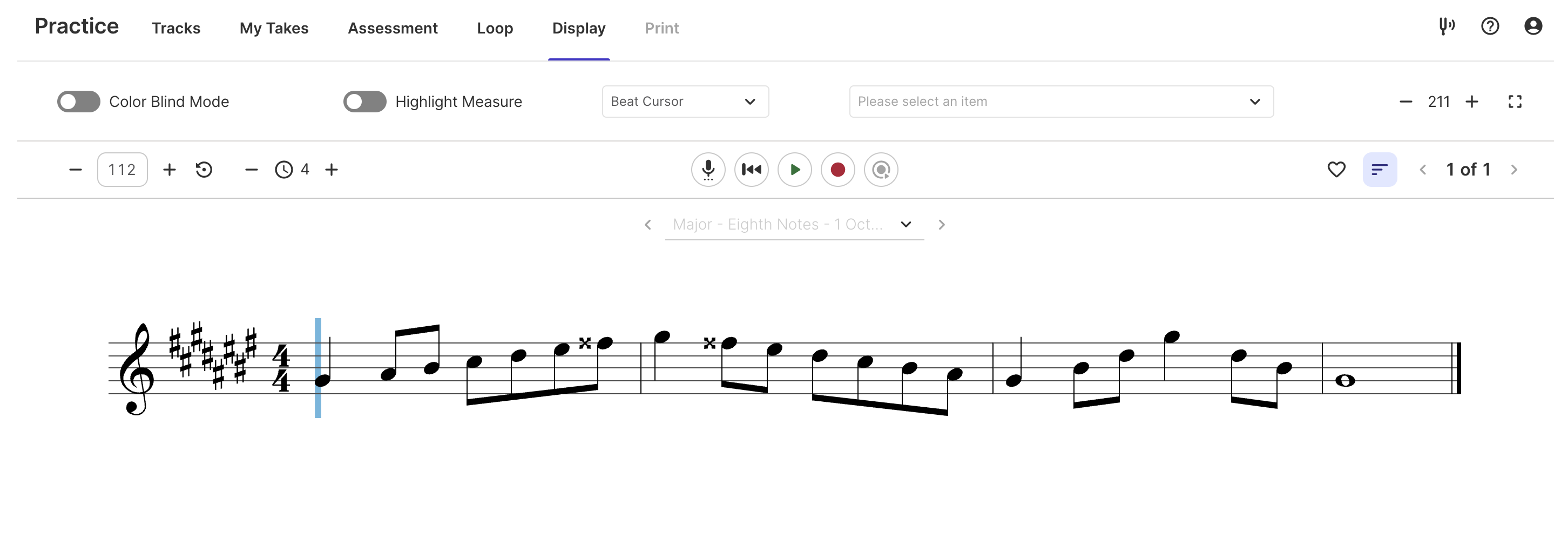Reset tempo to its default value
This screenshot has height=552, width=1554.
(204, 170)
